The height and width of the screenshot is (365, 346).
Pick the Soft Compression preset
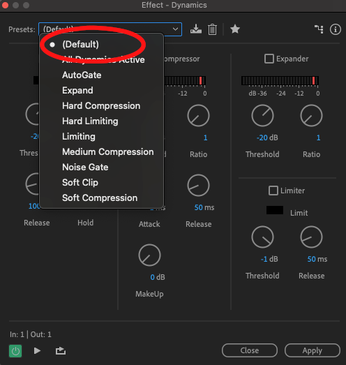click(x=100, y=198)
